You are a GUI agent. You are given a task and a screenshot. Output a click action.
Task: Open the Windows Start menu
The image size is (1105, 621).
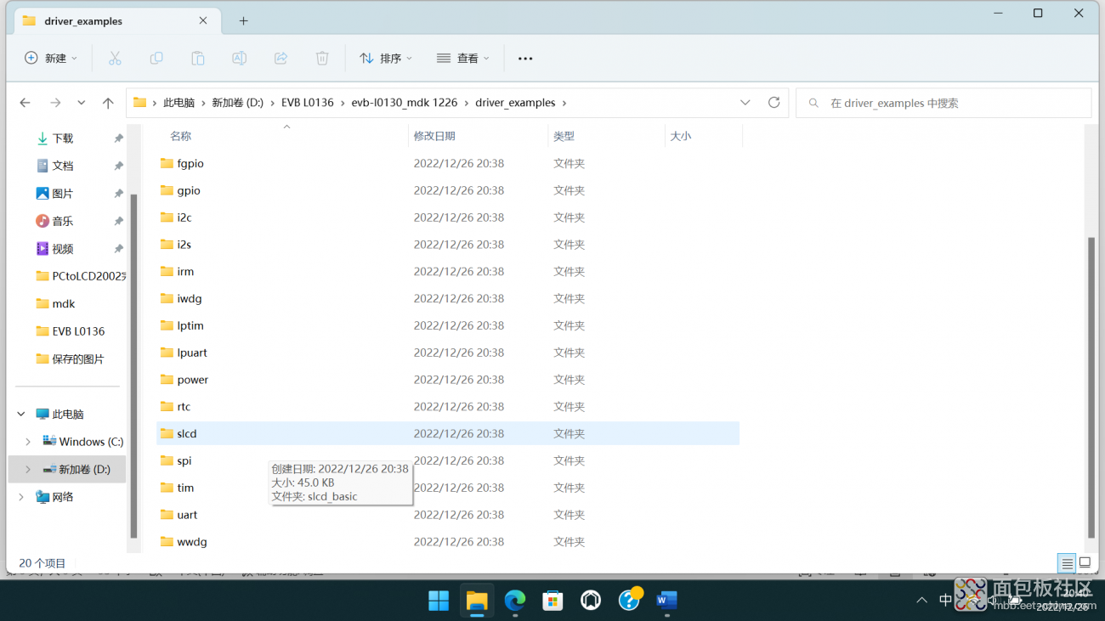pyautogui.click(x=439, y=601)
